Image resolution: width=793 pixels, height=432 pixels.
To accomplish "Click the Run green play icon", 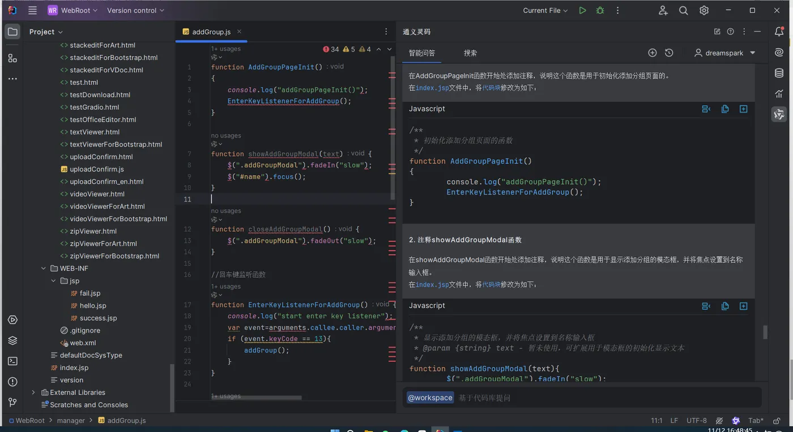I will click(x=582, y=10).
